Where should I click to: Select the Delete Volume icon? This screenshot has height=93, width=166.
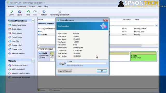point(10,33)
